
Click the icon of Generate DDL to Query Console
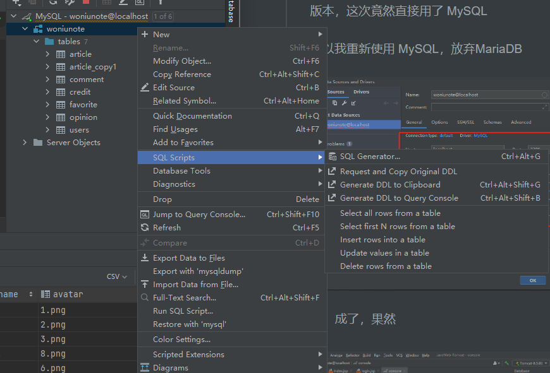pos(332,198)
